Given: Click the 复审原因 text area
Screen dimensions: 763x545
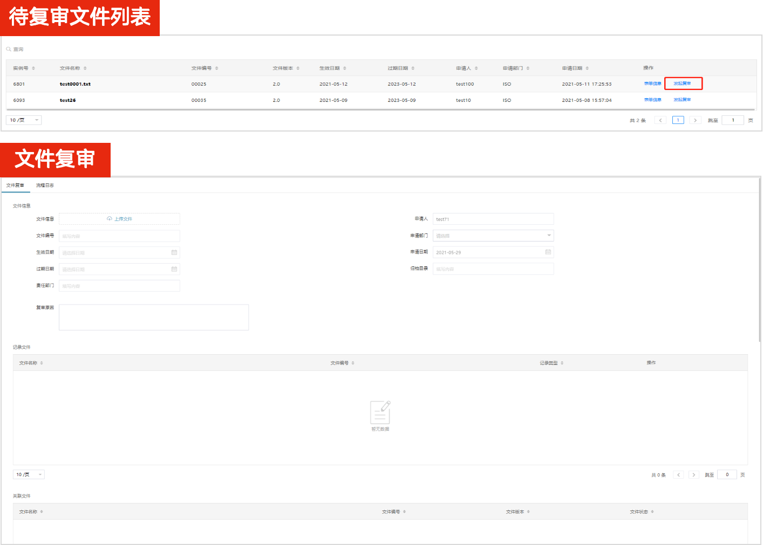Looking at the screenshot, I should pos(154,318).
